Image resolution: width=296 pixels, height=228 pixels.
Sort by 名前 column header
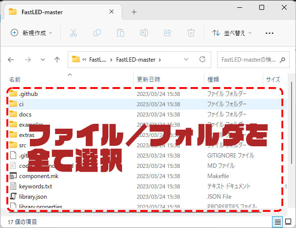click(x=15, y=80)
